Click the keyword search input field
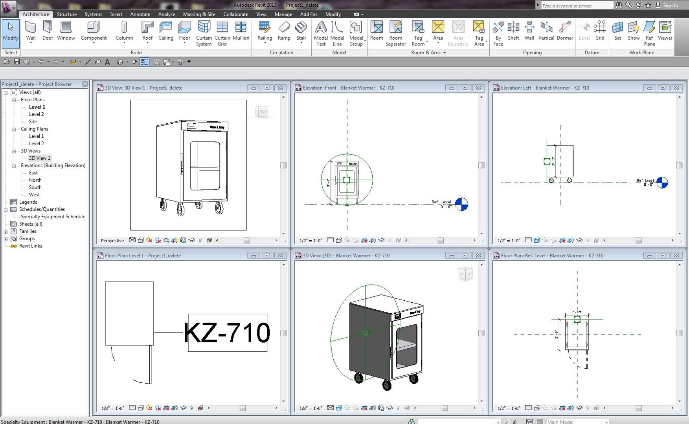This screenshot has width=689, height=424. click(577, 5)
